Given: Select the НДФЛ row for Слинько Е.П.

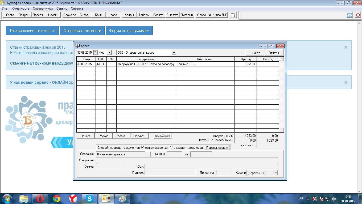Looking at the screenshot, I should (146, 64).
